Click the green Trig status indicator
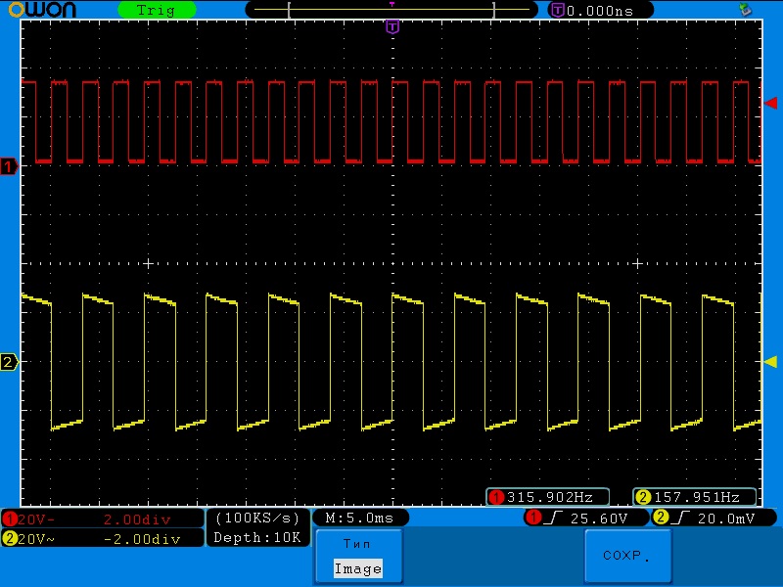The width and height of the screenshot is (783, 587). 157,10
